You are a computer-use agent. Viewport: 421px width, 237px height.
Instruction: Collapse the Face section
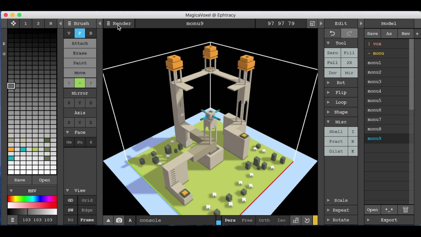[x=67, y=132]
